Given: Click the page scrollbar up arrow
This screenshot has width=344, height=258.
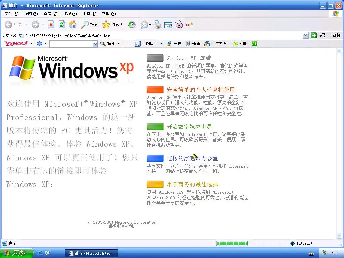Looking at the screenshot, I should 339,51.
